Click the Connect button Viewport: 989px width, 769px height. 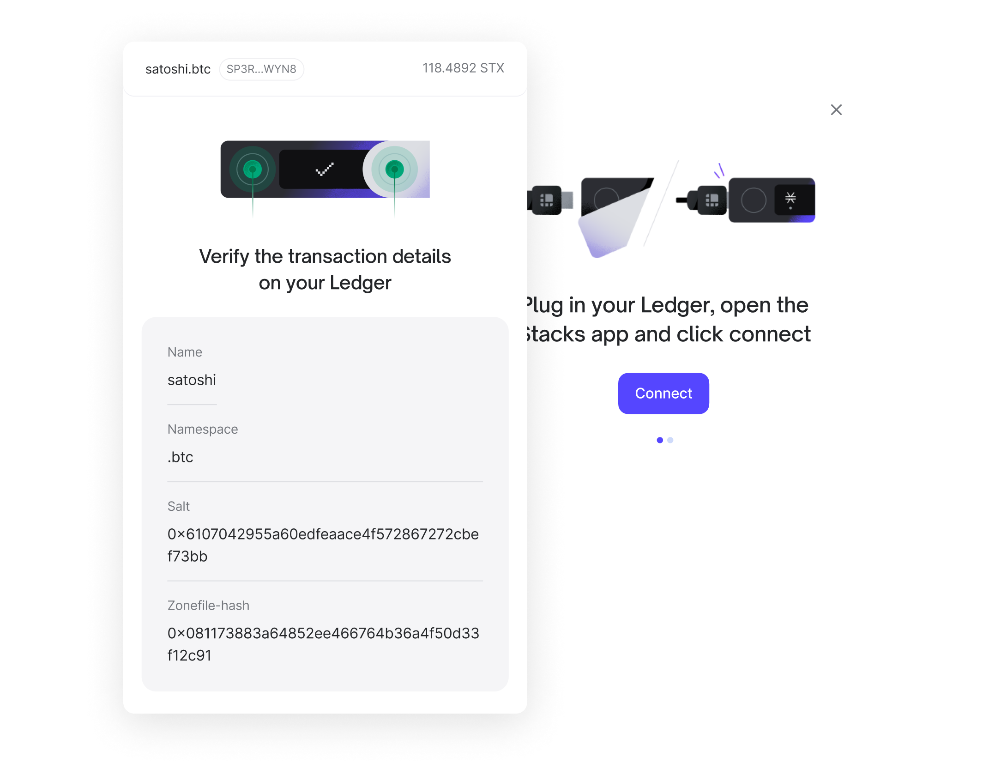pos(663,393)
